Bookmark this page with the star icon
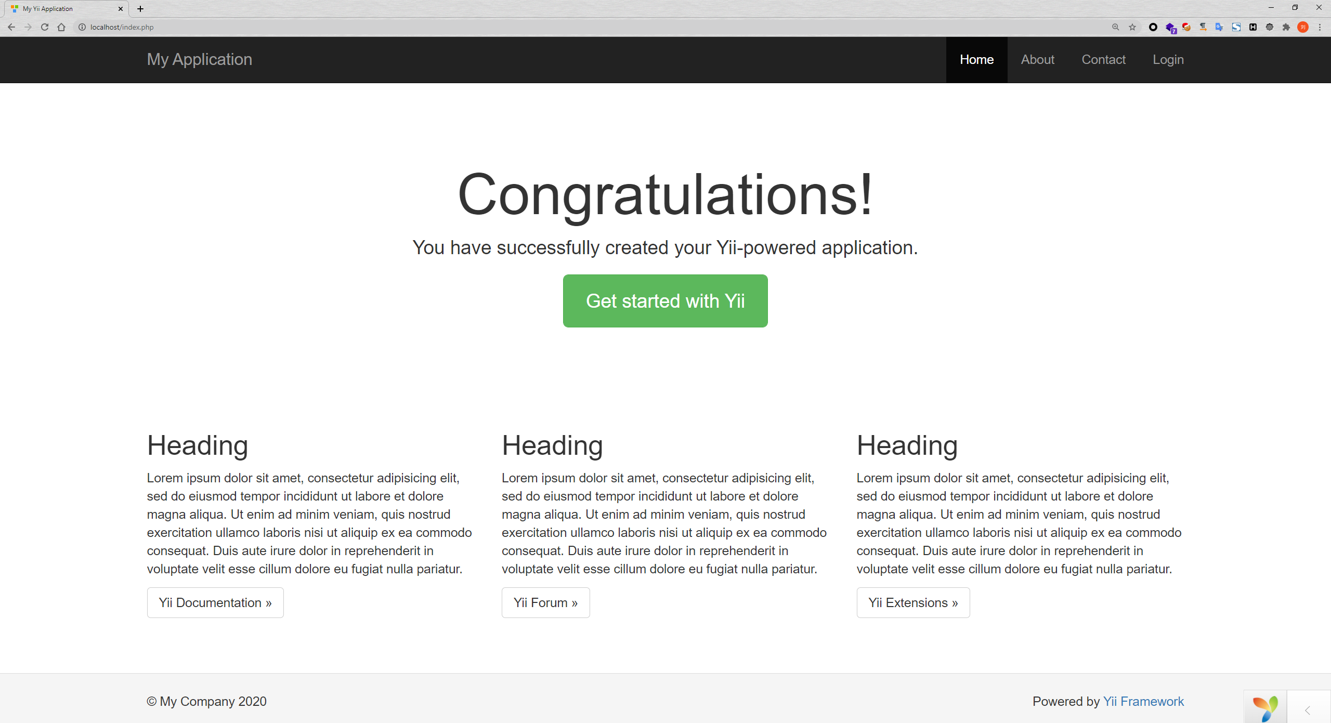 click(x=1132, y=27)
